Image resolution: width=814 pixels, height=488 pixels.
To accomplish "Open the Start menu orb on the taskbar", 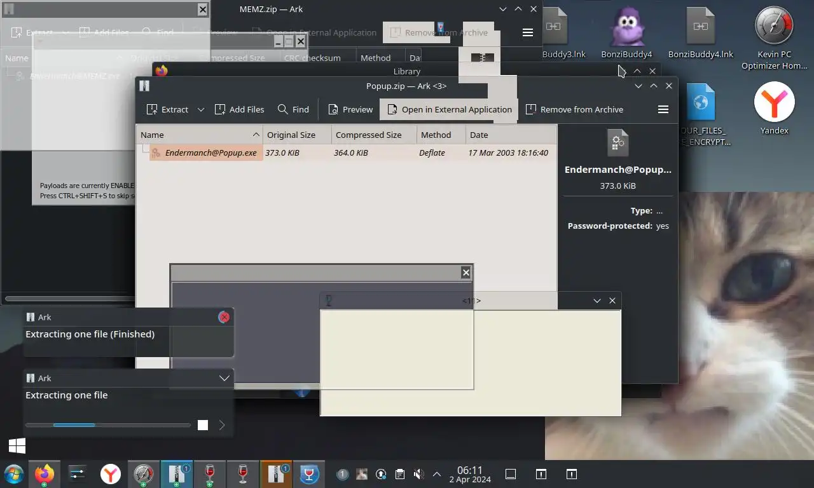I will (x=13, y=474).
